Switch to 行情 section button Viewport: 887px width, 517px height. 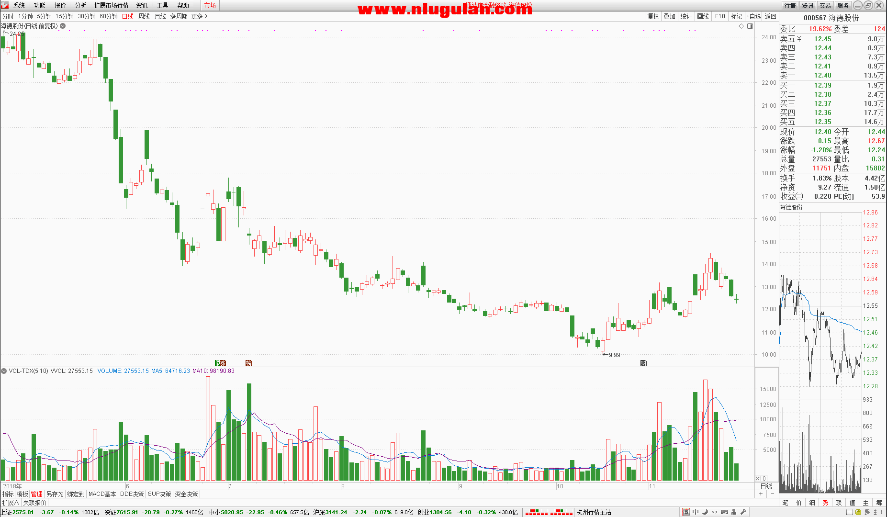click(x=790, y=5)
